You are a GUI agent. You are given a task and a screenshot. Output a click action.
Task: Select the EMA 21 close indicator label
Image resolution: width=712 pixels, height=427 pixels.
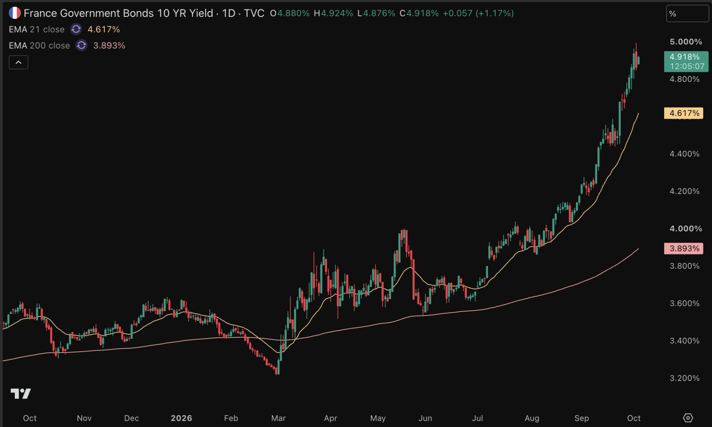coord(37,29)
